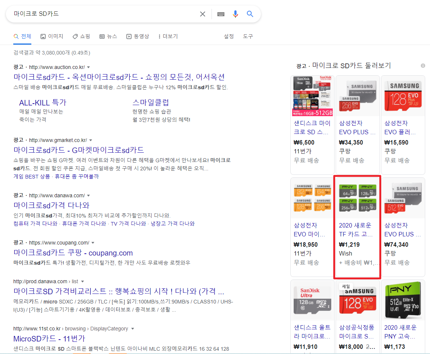Open the 삼성전자 EVO PLUS ₩74,340 title
Image resolution: width=430 pixels, height=354 pixels.
tap(403, 230)
